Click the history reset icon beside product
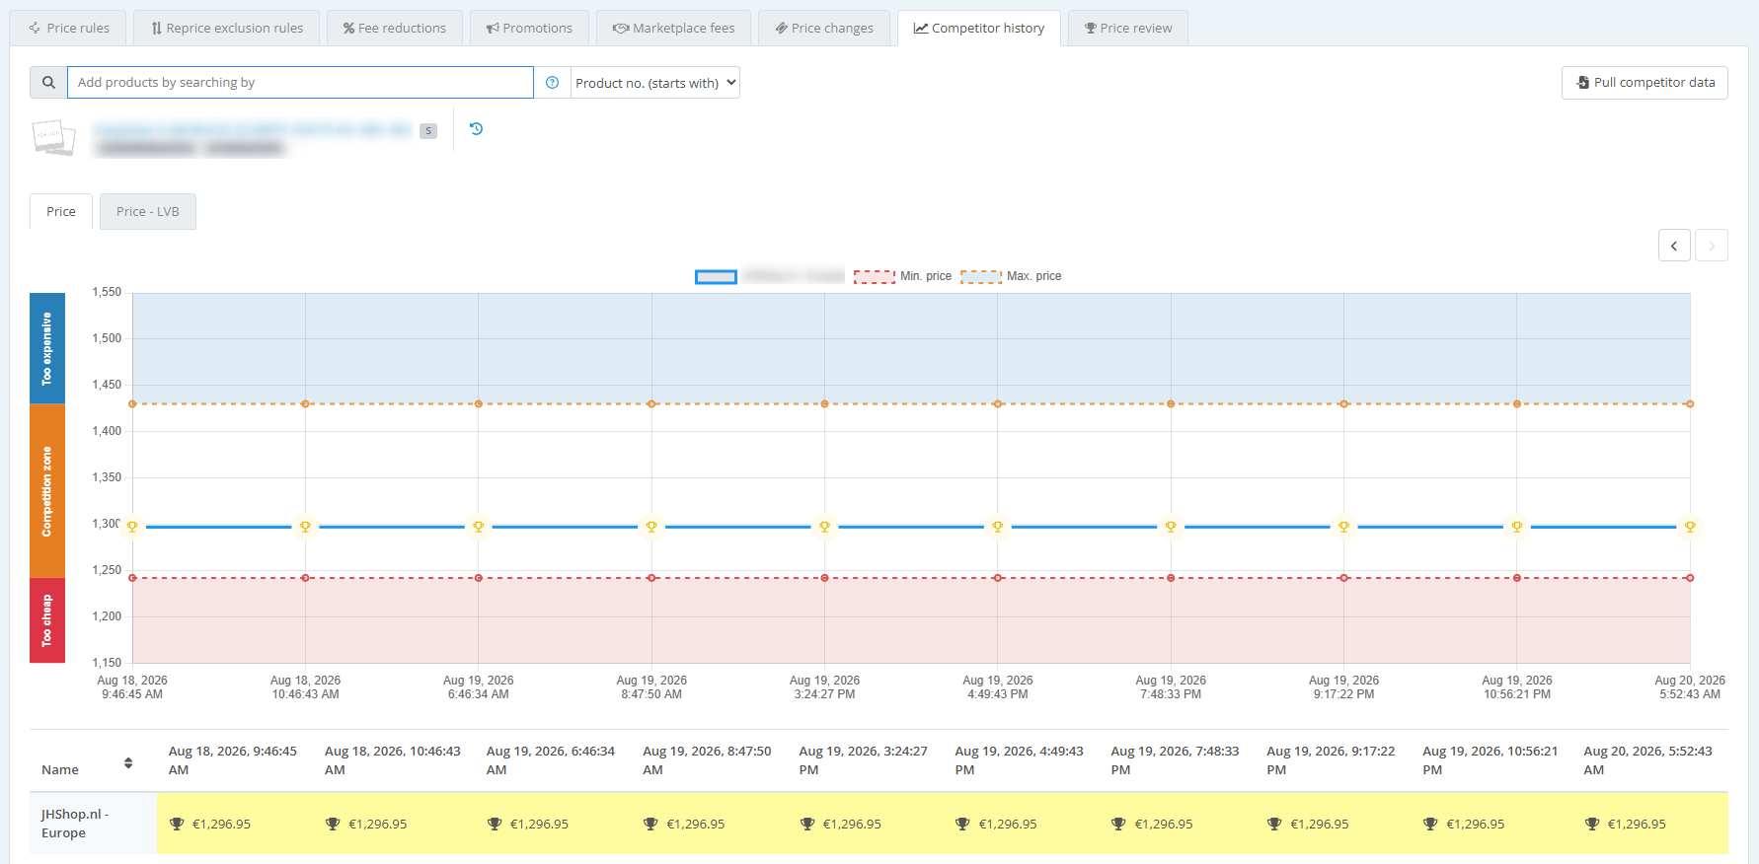The width and height of the screenshot is (1759, 864). (476, 128)
